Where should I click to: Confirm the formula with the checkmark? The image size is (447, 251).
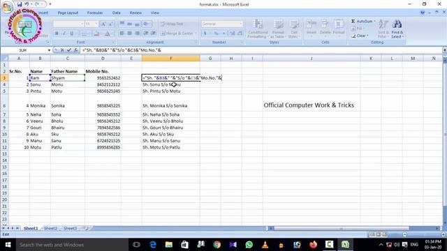pyautogui.click(x=69, y=50)
